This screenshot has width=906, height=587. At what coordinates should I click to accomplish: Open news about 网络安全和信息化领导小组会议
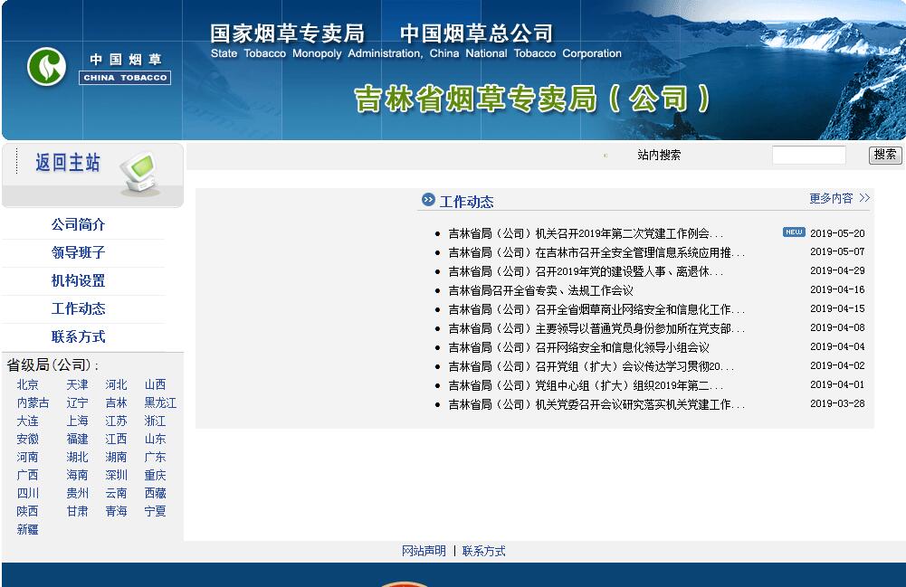click(578, 347)
